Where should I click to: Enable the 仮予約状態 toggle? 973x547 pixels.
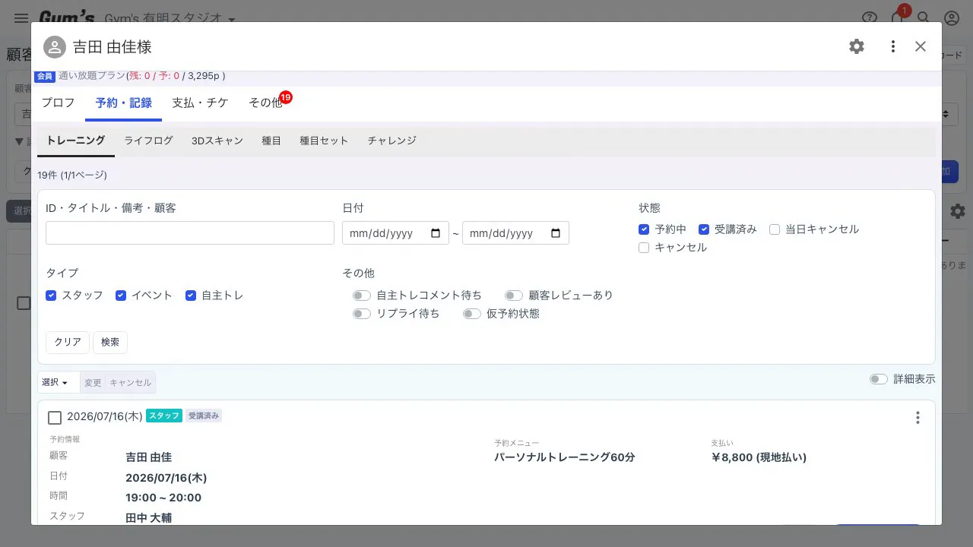click(472, 314)
